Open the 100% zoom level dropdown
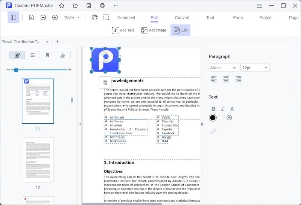The image size is (301, 205). 71,17
